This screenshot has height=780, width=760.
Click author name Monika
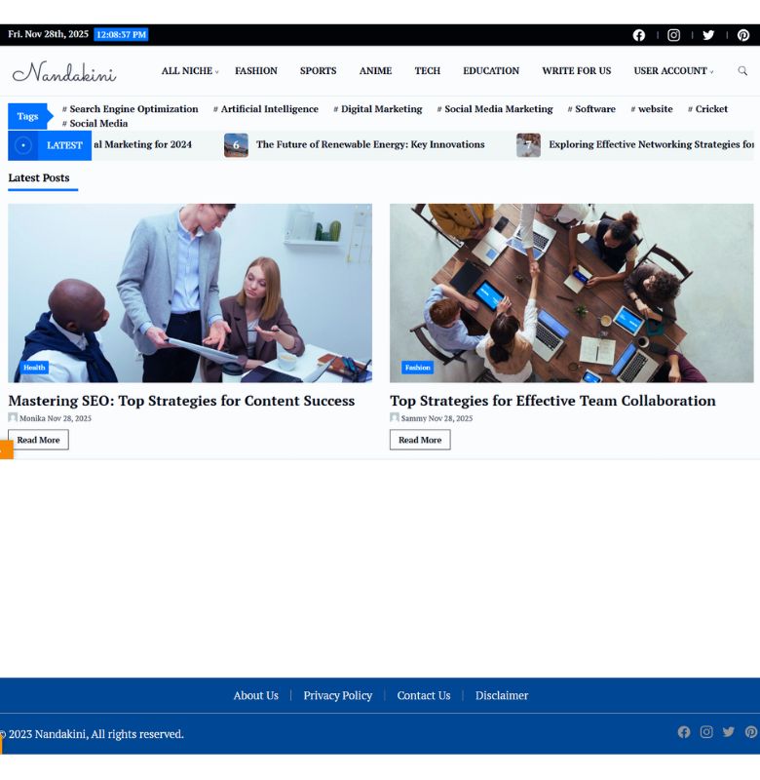tap(32, 418)
